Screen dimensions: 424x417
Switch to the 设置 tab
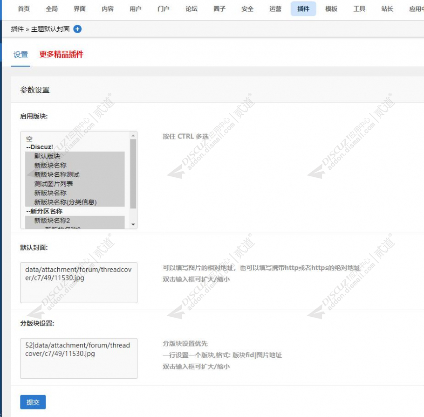(x=21, y=55)
